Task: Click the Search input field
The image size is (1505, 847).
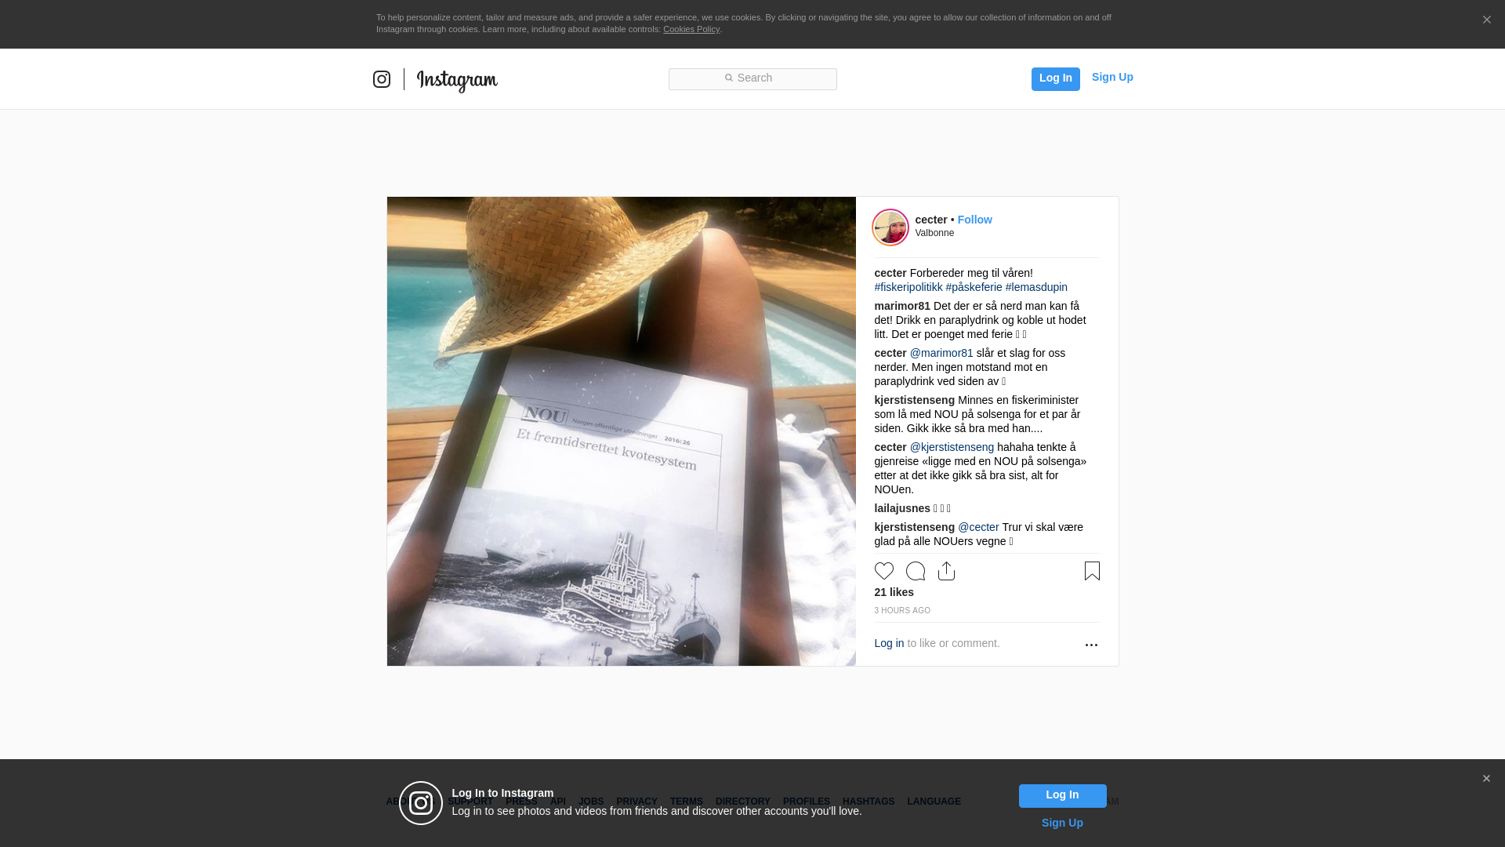Action: point(752,78)
